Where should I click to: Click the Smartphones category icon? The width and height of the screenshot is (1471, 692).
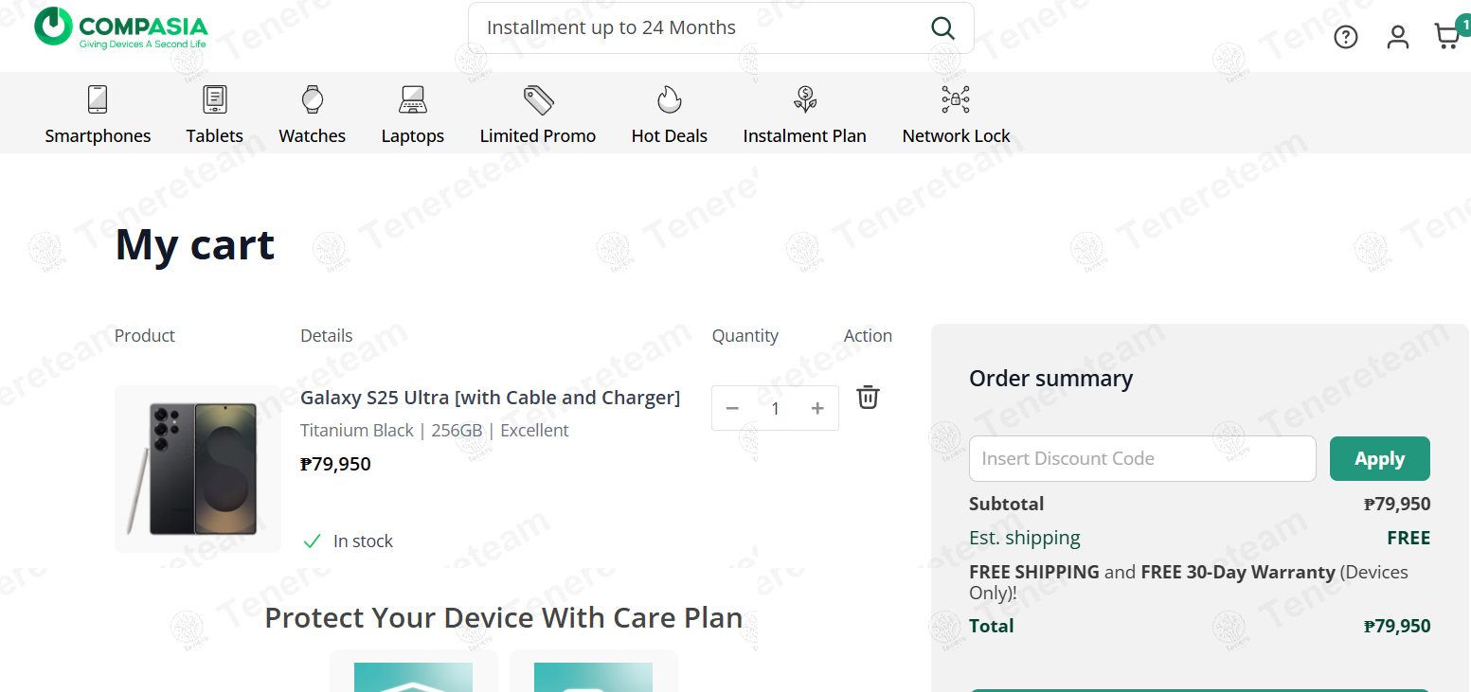point(98,99)
